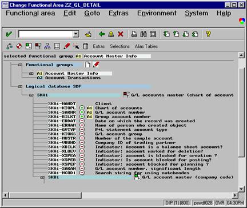Collapse the Functional groups node
The width and height of the screenshot is (247, 208).
pyautogui.click(x=20, y=65)
